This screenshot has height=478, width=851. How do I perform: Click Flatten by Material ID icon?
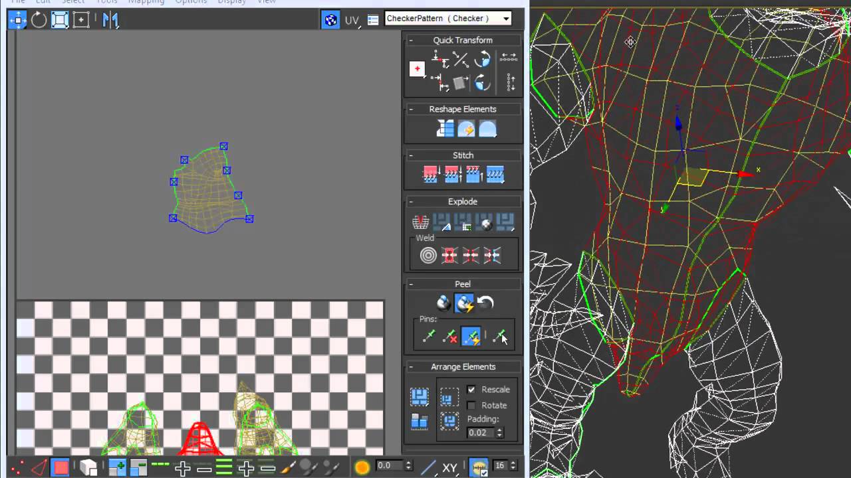[x=485, y=222]
